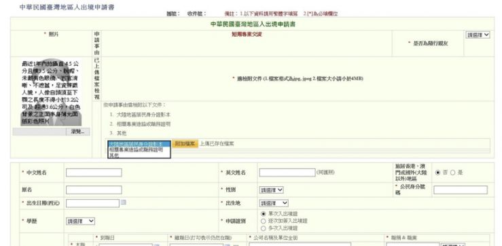
Task: Expand the 性別 select box
Action: point(271,190)
